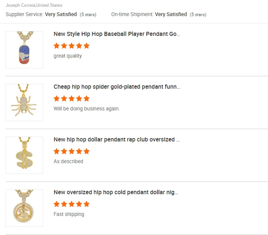The height and width of the screenshot is (235, 268).
Task: Open the spider pendant product image
Action: pyautogui.click(x=24, y=103)
